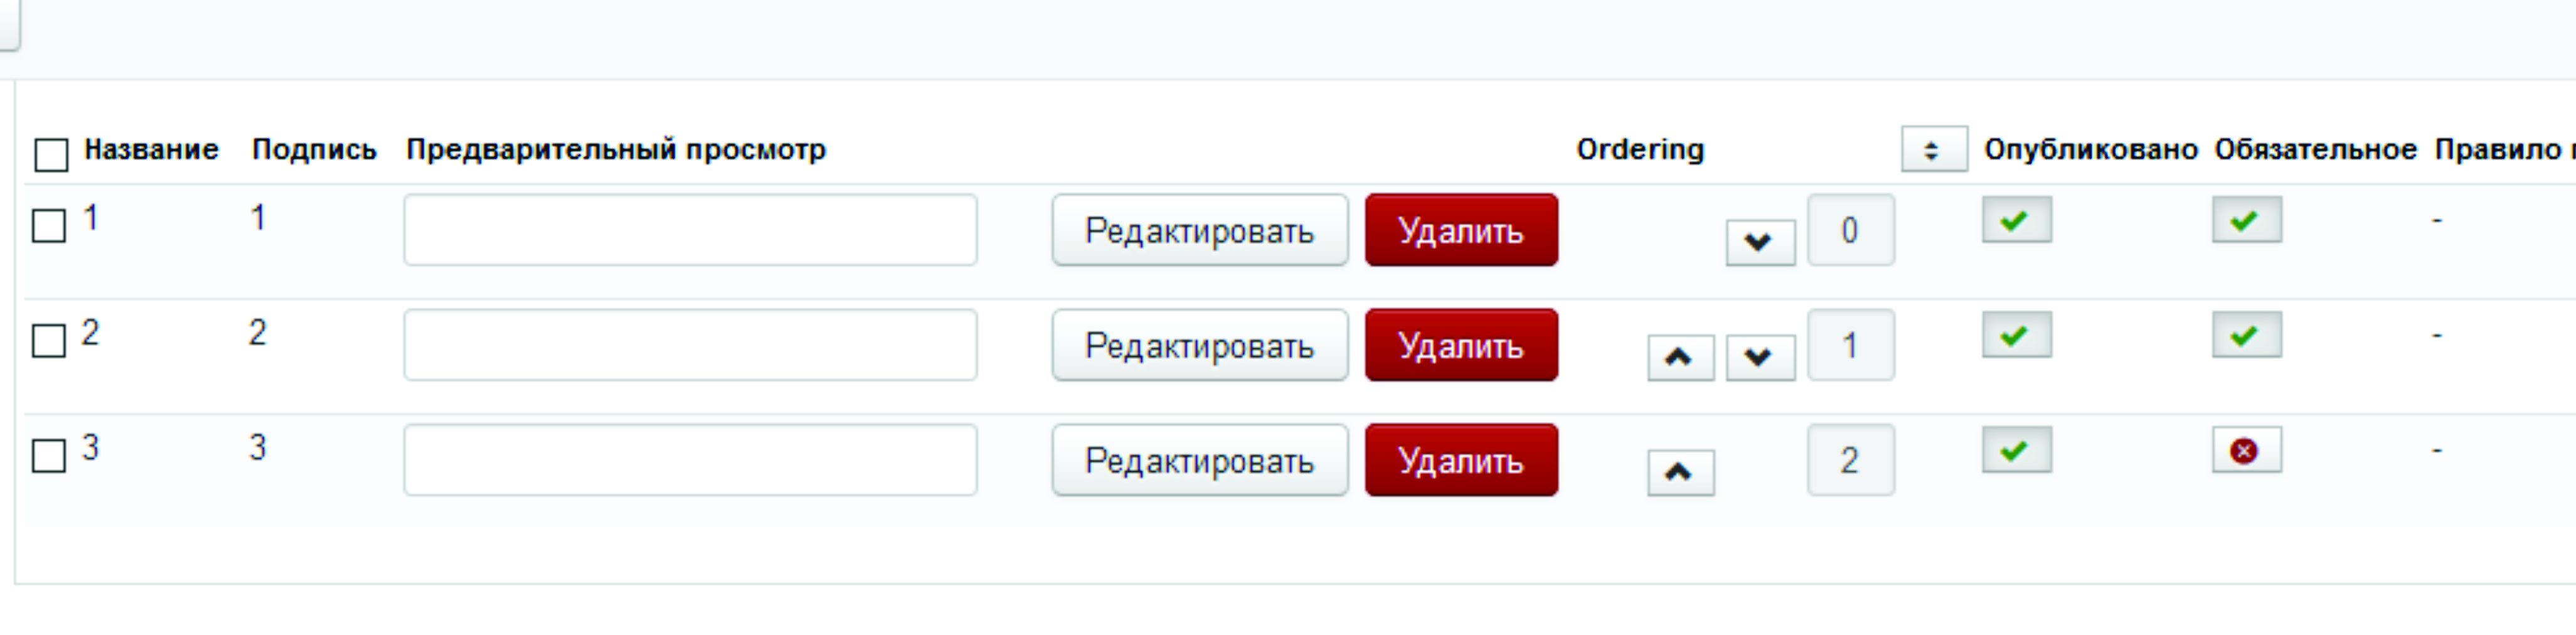The height and width of the screenshot is (635, 2576).
Task: Select the checkbox for row 3
Action: [49, 456]
